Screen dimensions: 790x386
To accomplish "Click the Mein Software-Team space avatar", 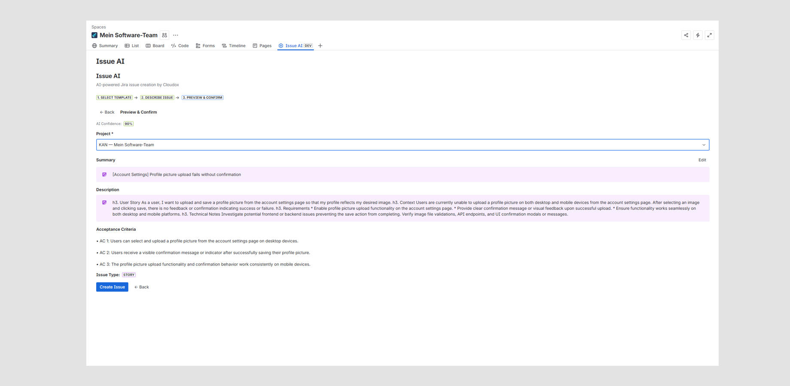I will coord(94,35).
